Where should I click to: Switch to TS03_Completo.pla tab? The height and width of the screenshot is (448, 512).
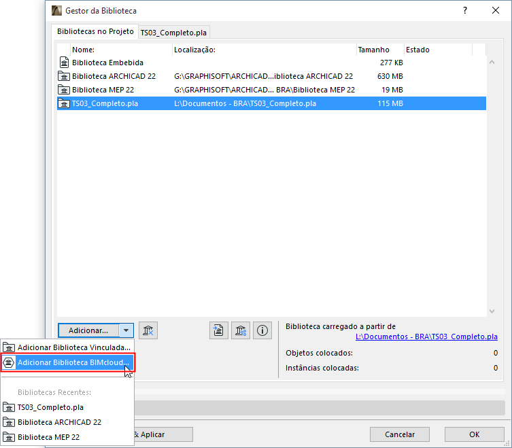(x=173, y=33)
